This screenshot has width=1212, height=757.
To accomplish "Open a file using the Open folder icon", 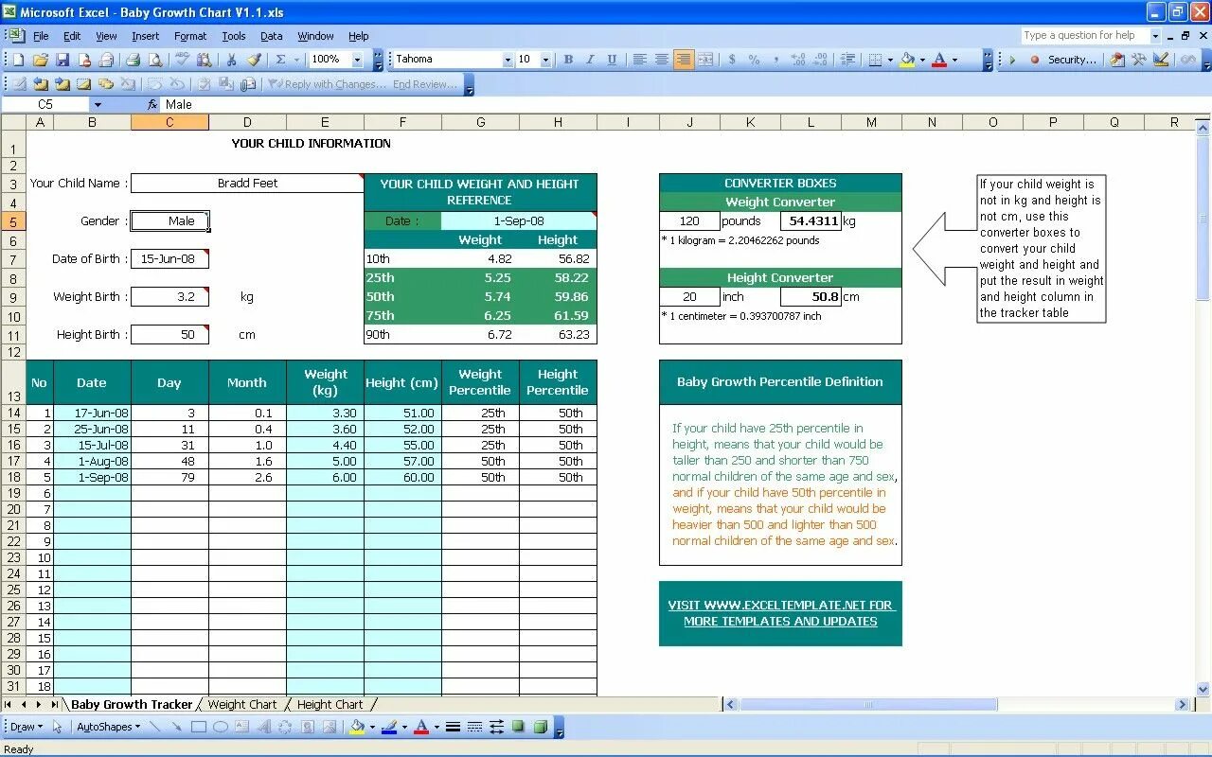I will (41, 60).
